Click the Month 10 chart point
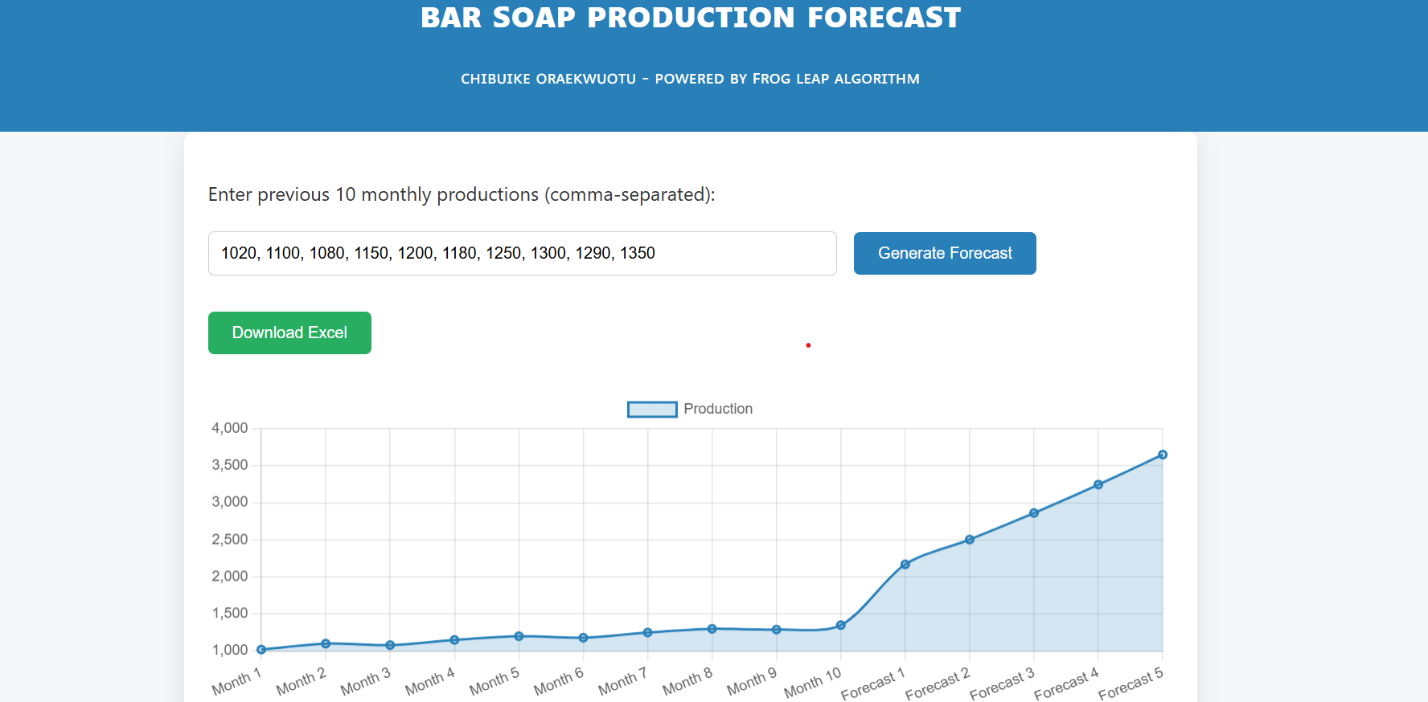 coord(840,625)
